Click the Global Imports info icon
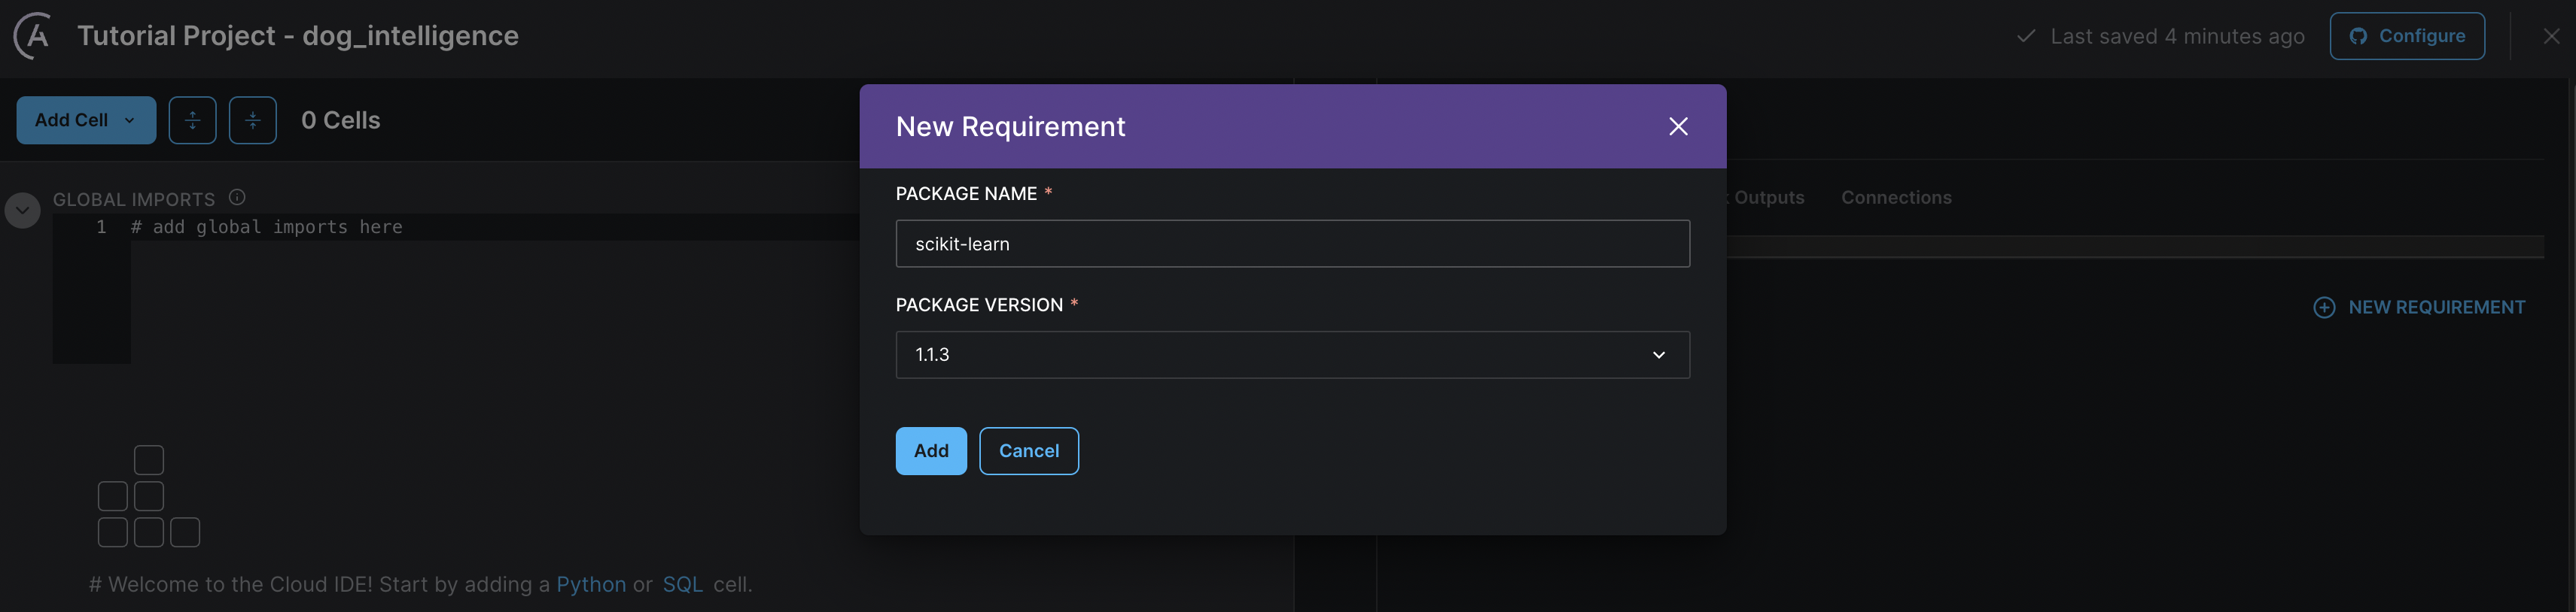The width and height of the screenshot is (2576, 612). point(237,198)
